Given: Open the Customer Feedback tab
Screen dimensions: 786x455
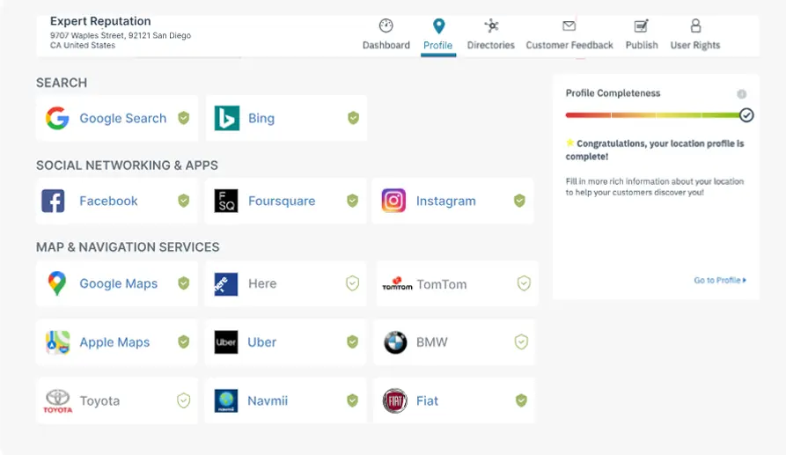Looking at the screenshot, I should (569, 35).
